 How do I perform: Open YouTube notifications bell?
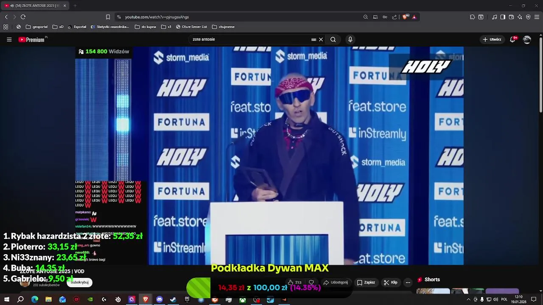pos(513,39)
